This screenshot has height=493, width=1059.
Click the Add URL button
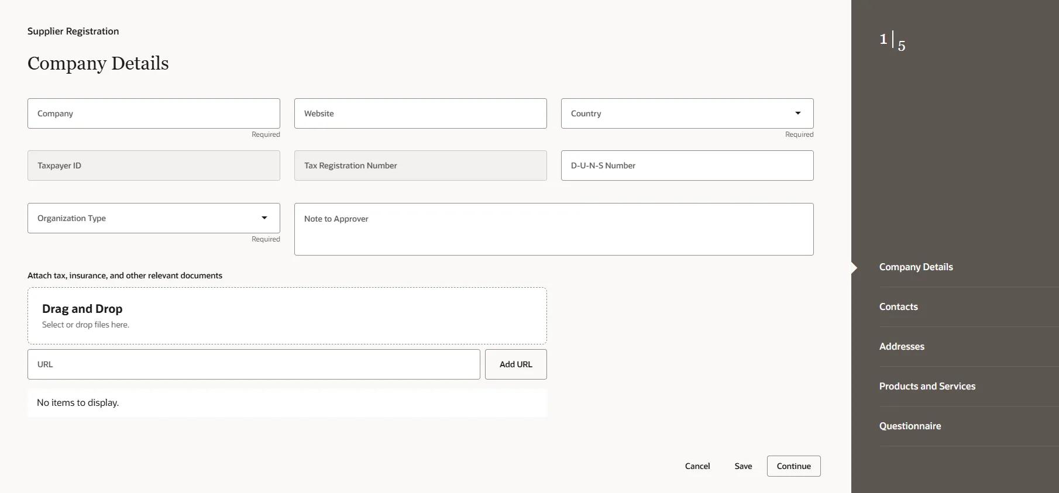[x=516, y=364]
